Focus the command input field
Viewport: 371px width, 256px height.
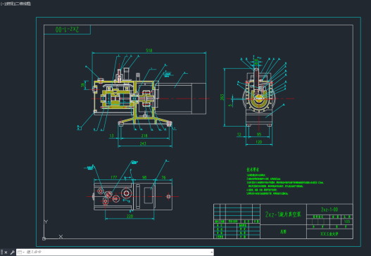pos(117,252)
